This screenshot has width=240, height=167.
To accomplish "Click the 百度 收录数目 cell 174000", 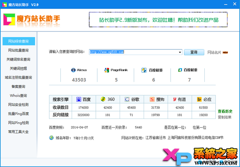I will (84, 108).
